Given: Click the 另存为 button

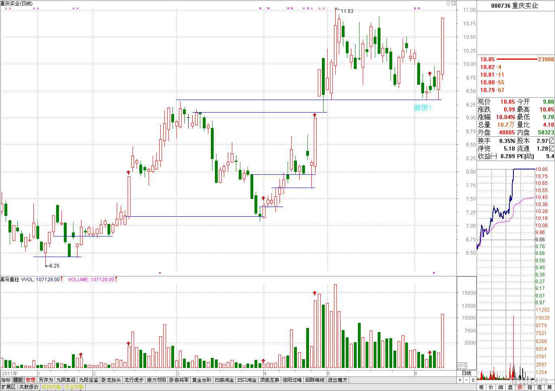Looking at the screenshot, I should point(46,380).
